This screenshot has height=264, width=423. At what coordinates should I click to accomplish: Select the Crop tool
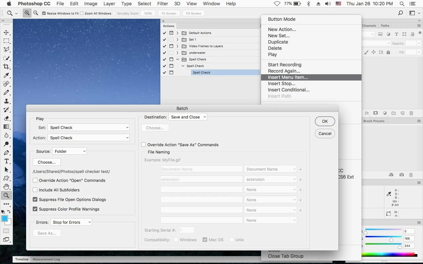[6, 67]
